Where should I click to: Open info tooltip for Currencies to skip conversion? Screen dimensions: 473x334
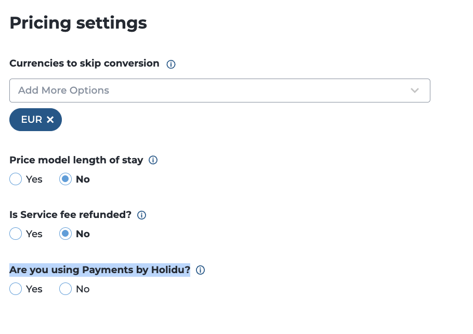(x=170, y=65)
